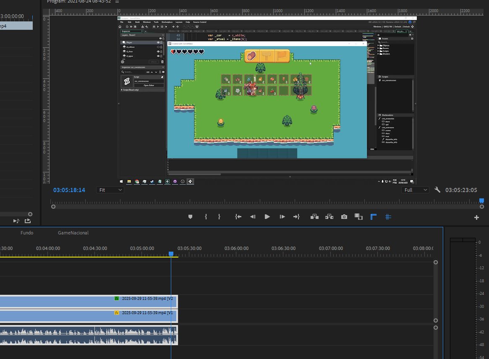The width and height of the screenshot is (489, 359).
Task: Click video tracks lower zoom scroll handle
Action: 436,320
